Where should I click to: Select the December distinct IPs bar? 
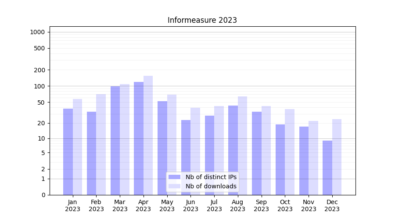327,168
